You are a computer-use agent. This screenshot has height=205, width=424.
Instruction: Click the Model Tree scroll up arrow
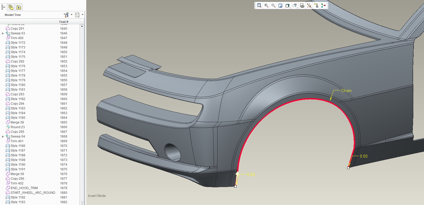coord(82,26)
